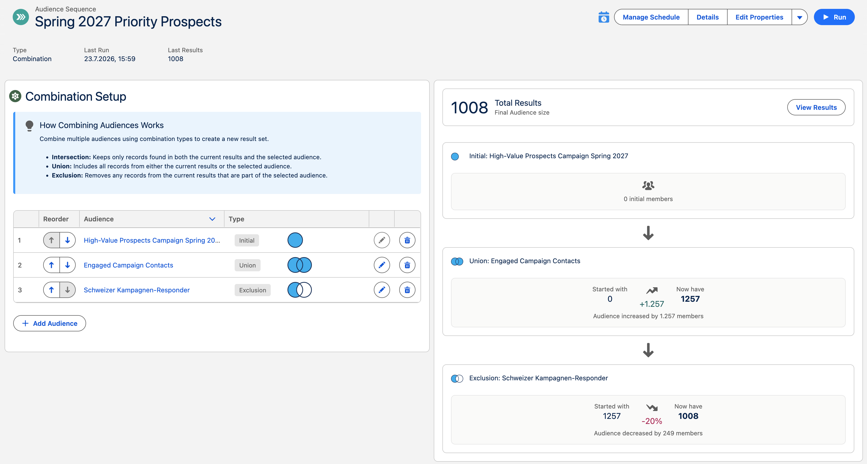Edit the Schweizer Kampagnen-Responder row
Viewport: 867px width, 464px height.
click(382, 290)
